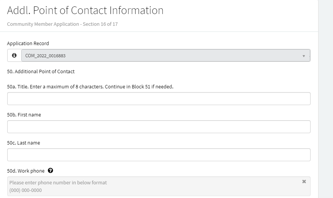333x198 pixels.
Task: Click the "50c. Last name" label
Action: [x=24, y=143]
